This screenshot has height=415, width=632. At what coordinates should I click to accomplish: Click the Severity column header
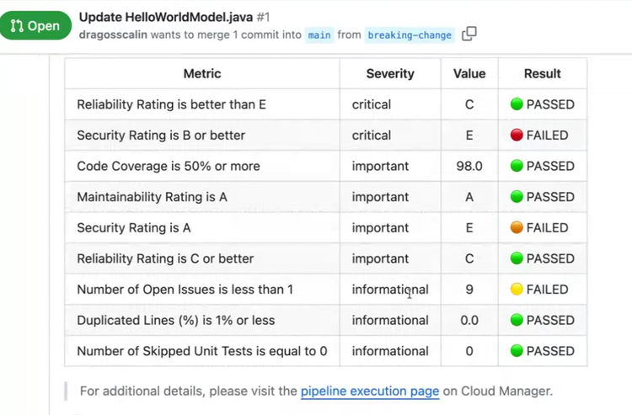(390, 74)
